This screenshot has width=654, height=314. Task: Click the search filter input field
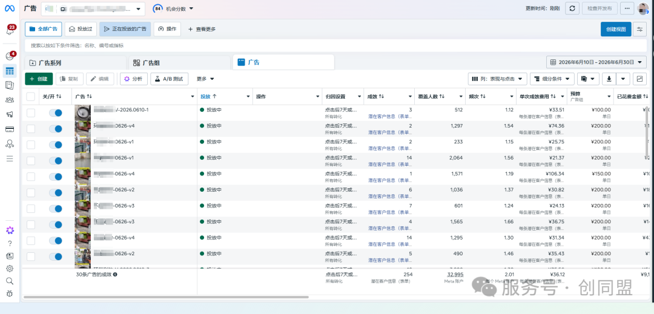point(335,45)
